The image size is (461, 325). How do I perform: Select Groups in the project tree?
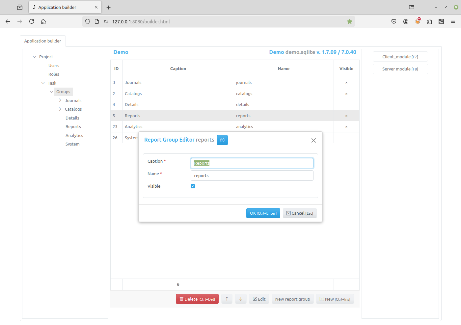(63, 92)
